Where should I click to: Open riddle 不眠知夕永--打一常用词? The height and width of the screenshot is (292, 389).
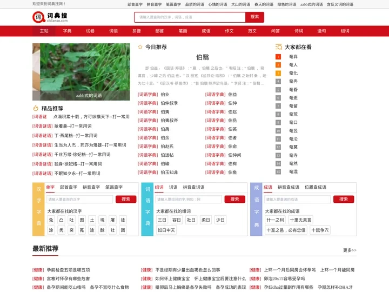(x=77, y=174)
